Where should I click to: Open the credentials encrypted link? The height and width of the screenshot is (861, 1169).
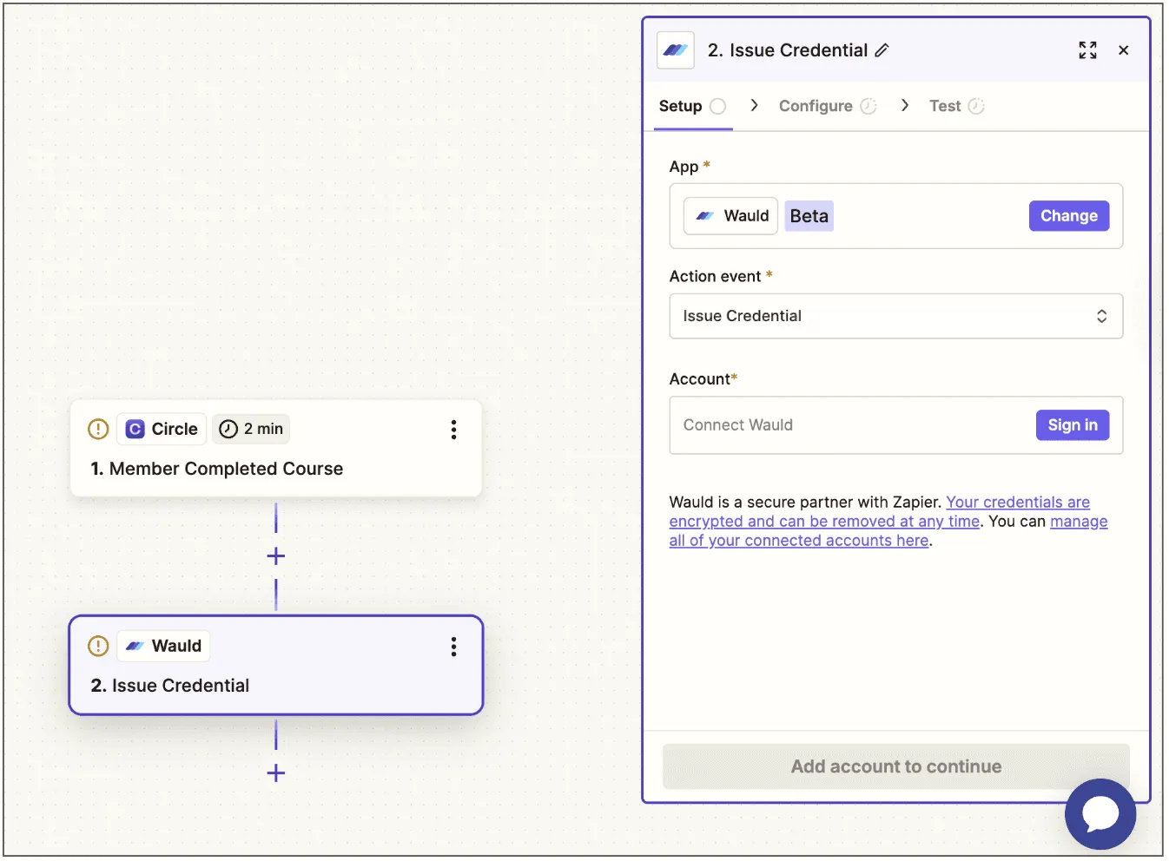click(x=879, y=512)
